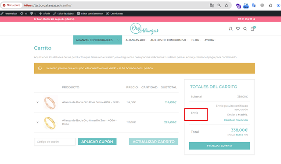
Task: Click Añadir in the admin bar
Action: (45, 14)
